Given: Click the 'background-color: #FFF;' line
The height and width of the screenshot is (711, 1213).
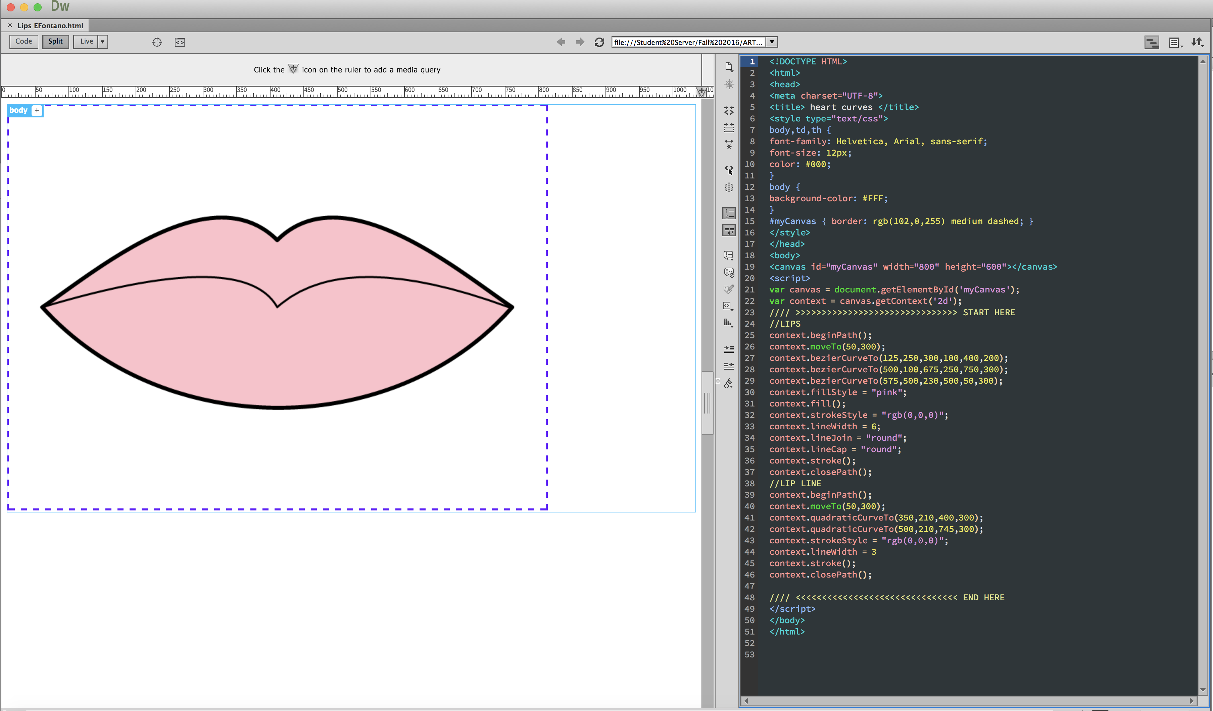Looking at the screenshot, I should (828, 198).
